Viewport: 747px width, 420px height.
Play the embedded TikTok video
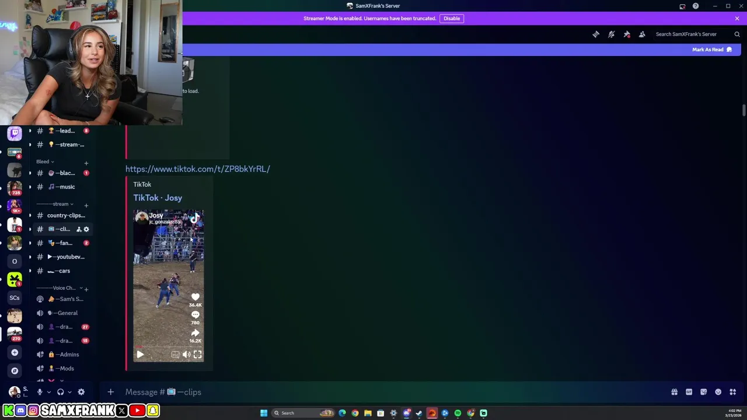pos(140,354)
